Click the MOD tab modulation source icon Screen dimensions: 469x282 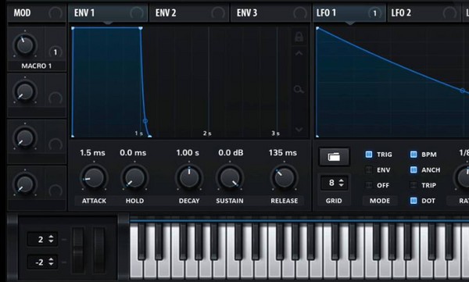pyautogui.click(x=55, y=13)
